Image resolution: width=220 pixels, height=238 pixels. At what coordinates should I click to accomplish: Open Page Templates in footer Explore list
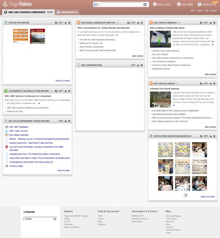coord(72,227)
